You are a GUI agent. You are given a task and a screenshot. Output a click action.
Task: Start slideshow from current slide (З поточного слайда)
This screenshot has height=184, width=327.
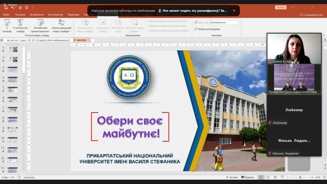20,26
